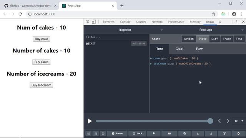Click the filter actions input field
The width and height of the screenshot is (246, 138).
(116, 37)
